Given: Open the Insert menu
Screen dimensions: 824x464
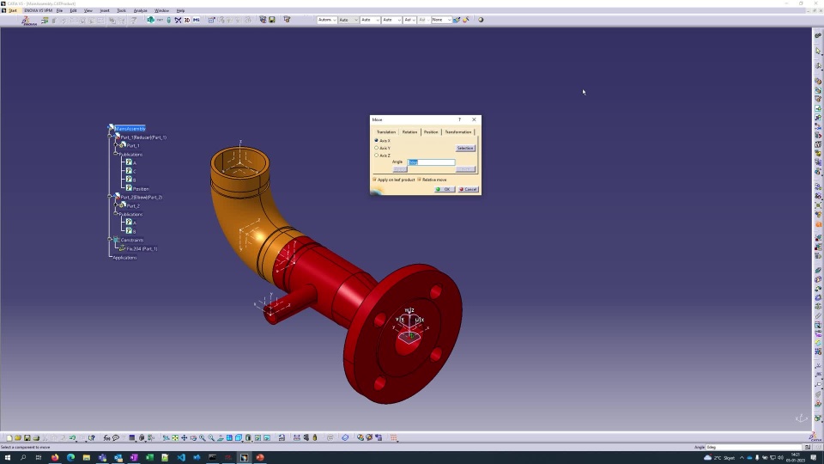Looking at the screenshot, I should point(105,10).
